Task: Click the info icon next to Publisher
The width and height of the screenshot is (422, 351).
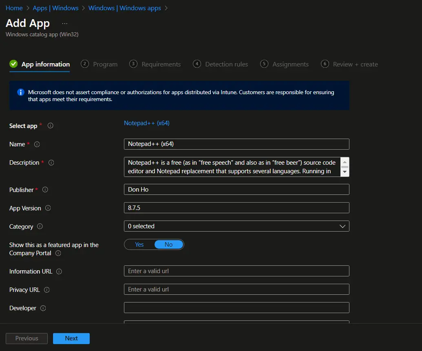Action: (x=45, y=190)
